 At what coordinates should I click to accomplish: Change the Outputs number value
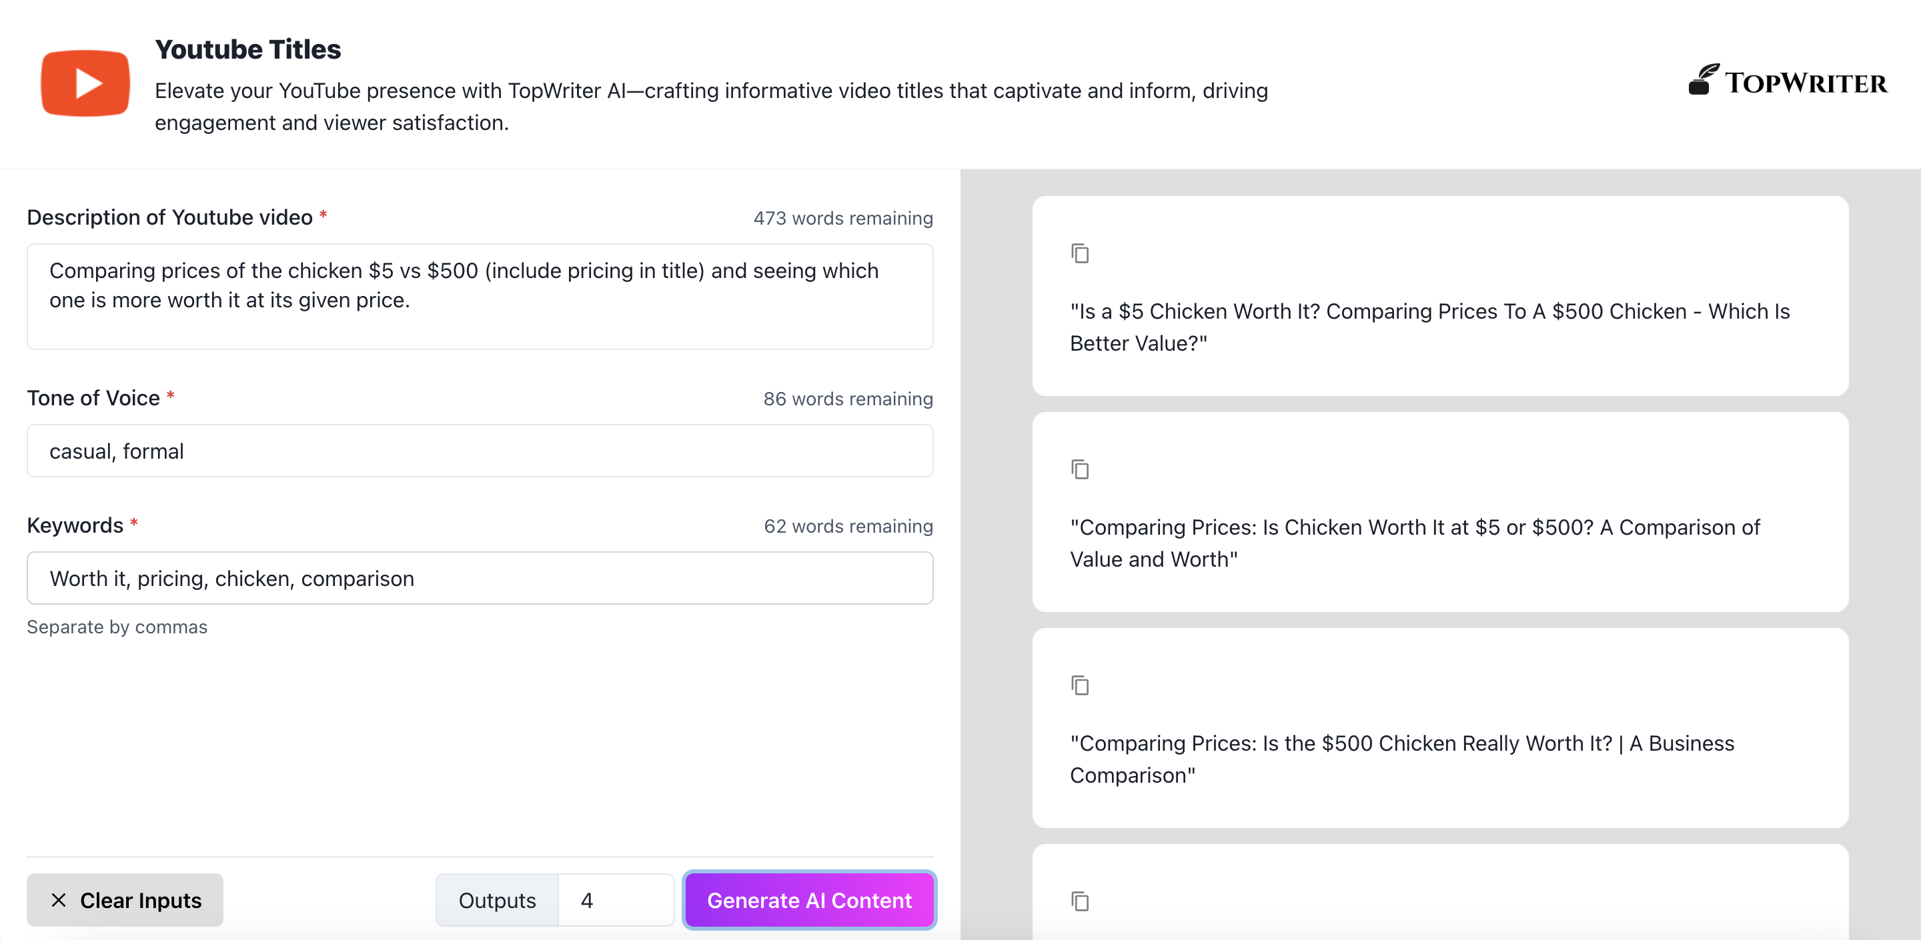[x=616, y=901]
